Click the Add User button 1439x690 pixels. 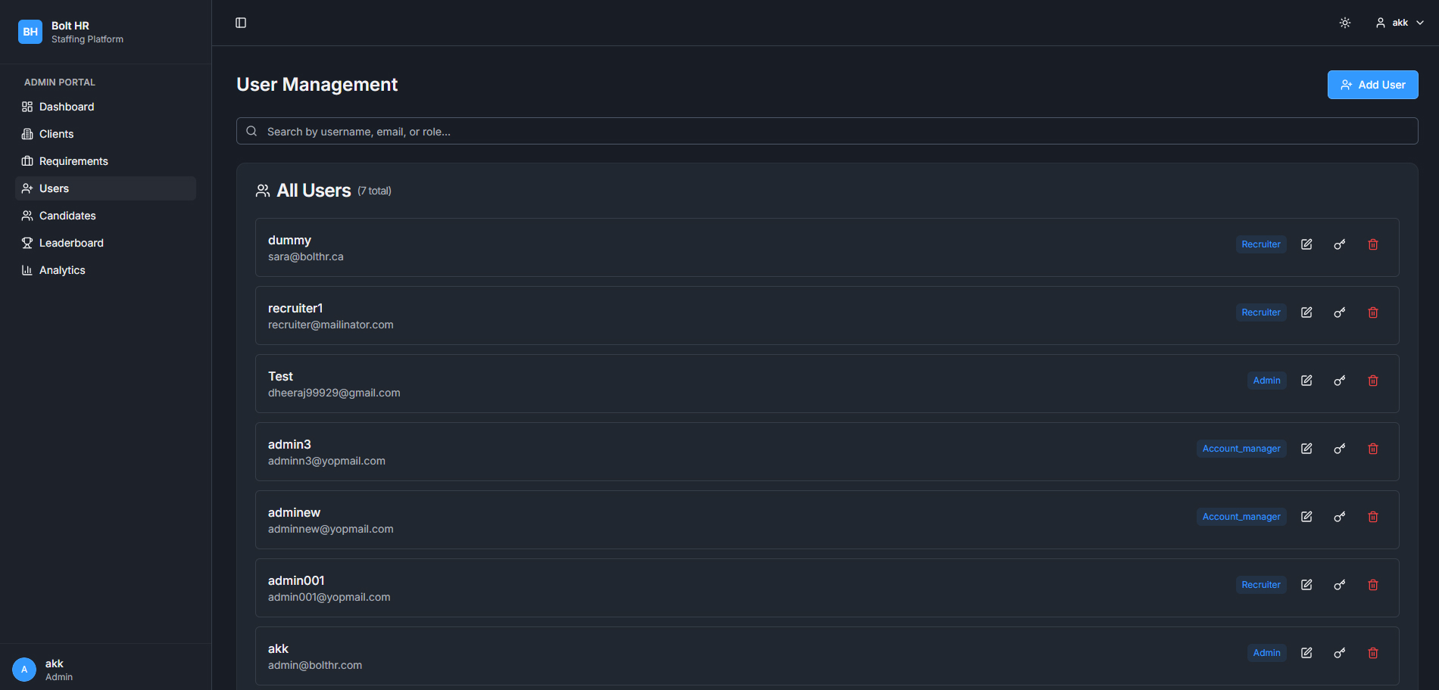coord(1372,85)
